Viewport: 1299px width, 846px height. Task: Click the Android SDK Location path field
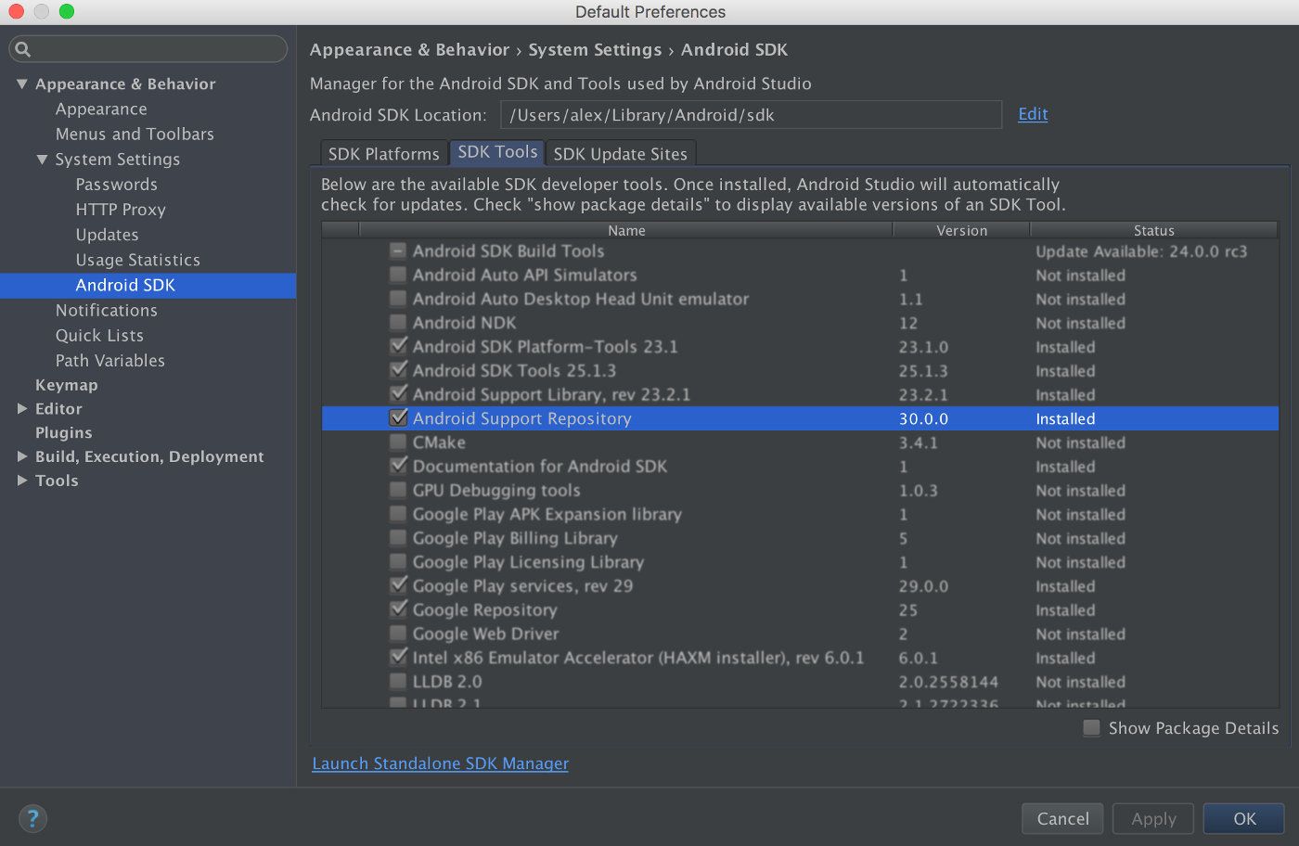pos(752,114)
